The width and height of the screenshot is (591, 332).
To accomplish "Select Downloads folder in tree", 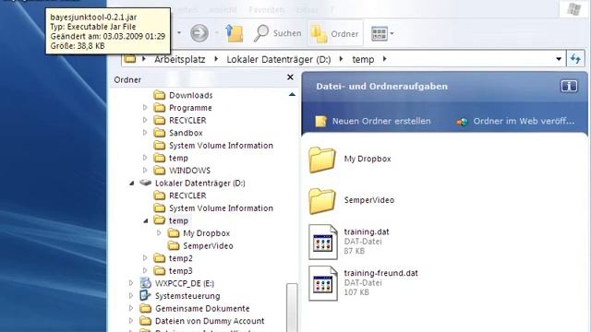I will [191, 95].
